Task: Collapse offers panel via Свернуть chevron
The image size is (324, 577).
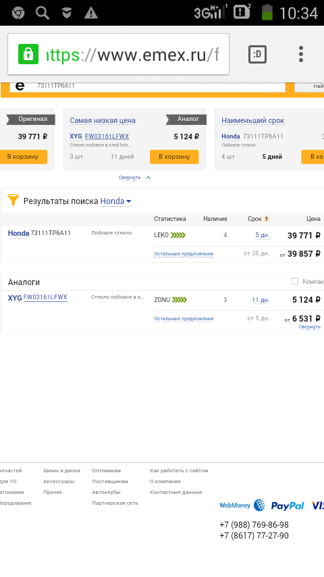Action: 148,178
